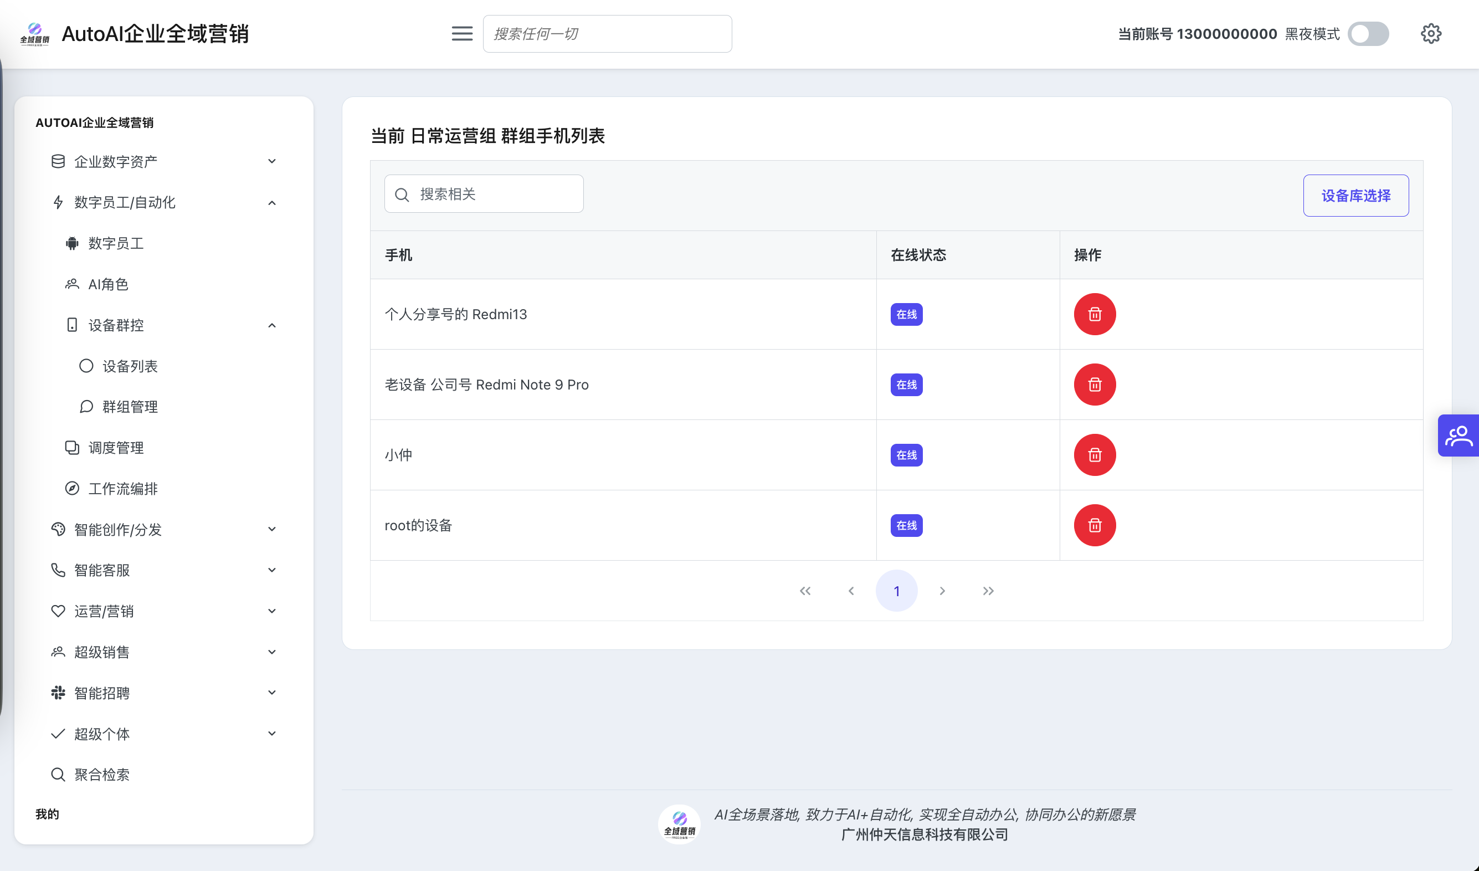Viewport: 1479px width, 871px height.
Task: Click the phone icon beside 设备群控
Action: point(71,325)
